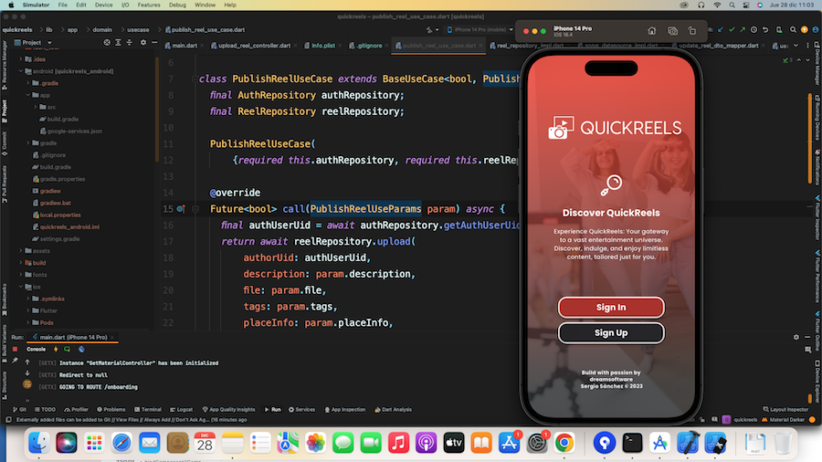Tap Sign In button in simulator
822x462 pixels.
pos(611,308)
